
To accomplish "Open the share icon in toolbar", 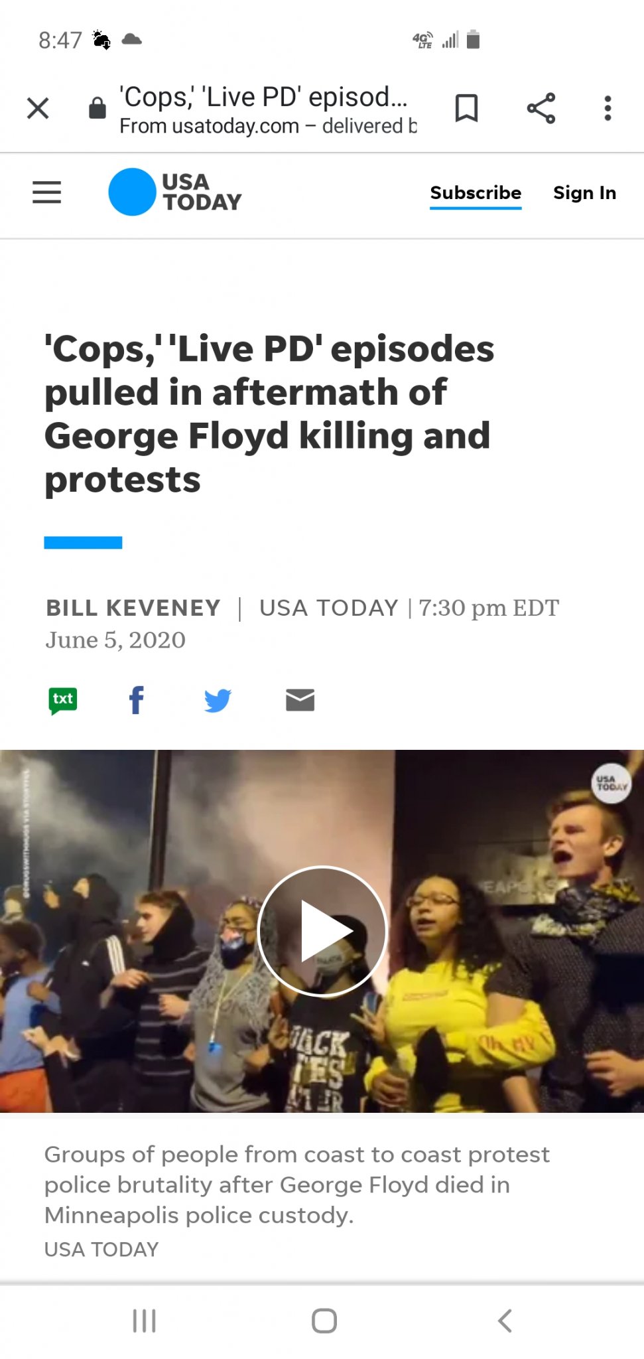I will [541, 108].
